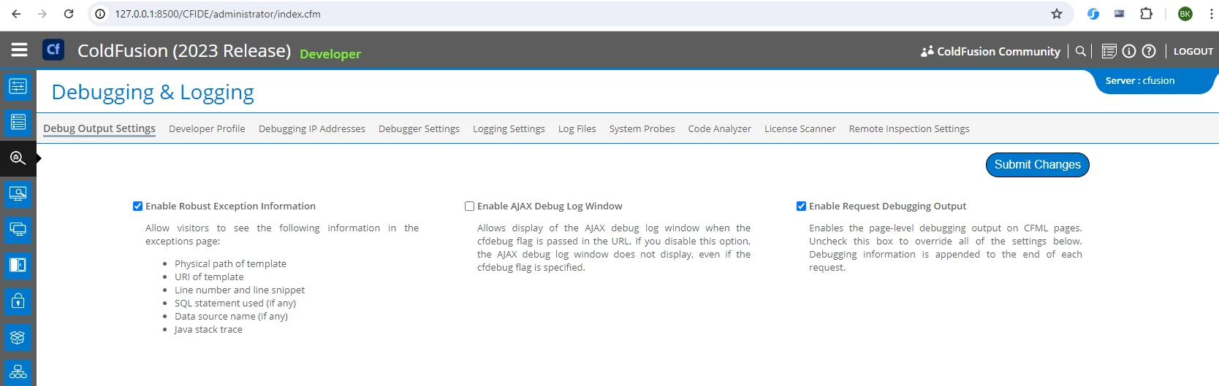Click the LOGOUT link
The width and height of the screenshot is (1219, 386).
coord(1193,51)
